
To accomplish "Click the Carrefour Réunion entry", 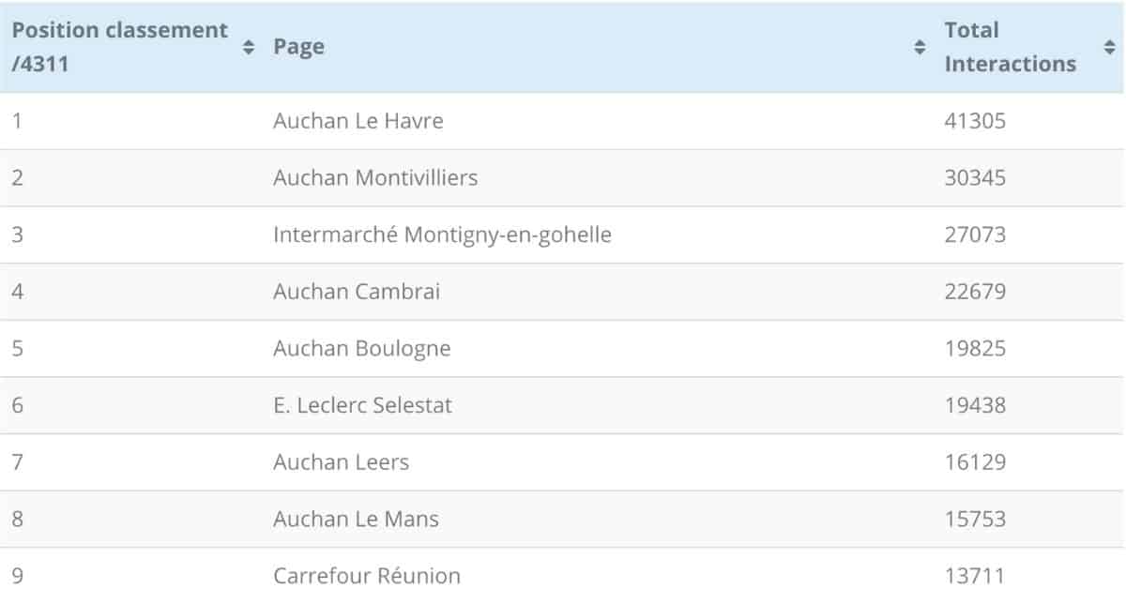I will coord(367,575).
